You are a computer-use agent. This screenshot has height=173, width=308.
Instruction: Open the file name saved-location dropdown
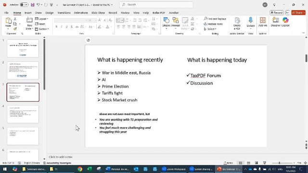pos(112,5)
